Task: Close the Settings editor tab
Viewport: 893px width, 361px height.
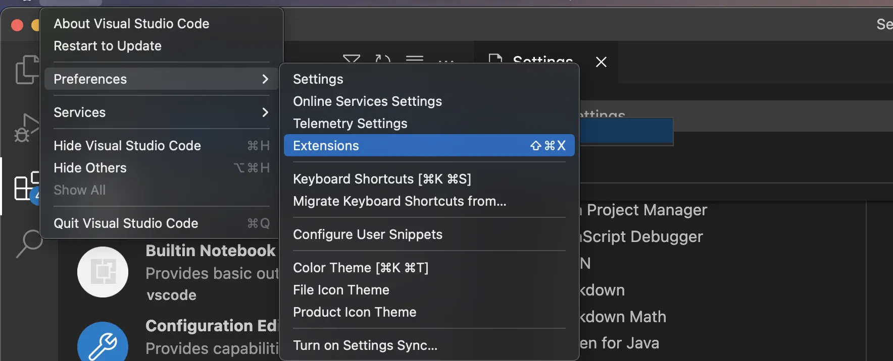Action: coord(601,62)
